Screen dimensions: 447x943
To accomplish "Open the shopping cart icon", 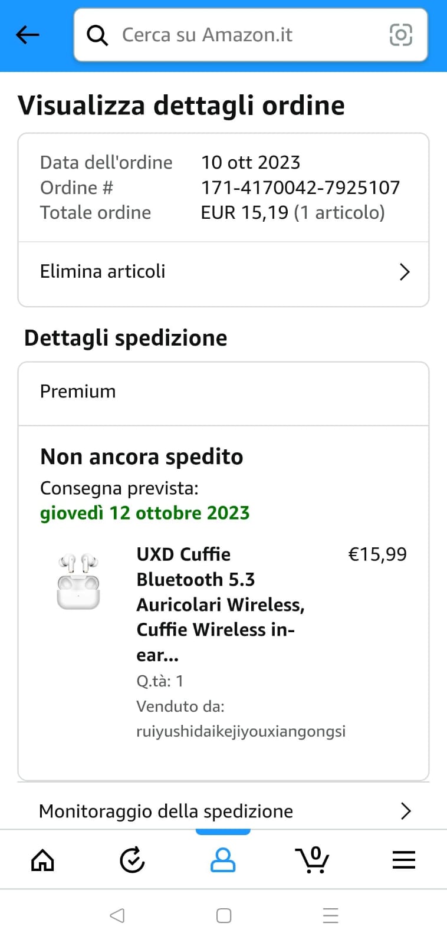I will point(313,860).
